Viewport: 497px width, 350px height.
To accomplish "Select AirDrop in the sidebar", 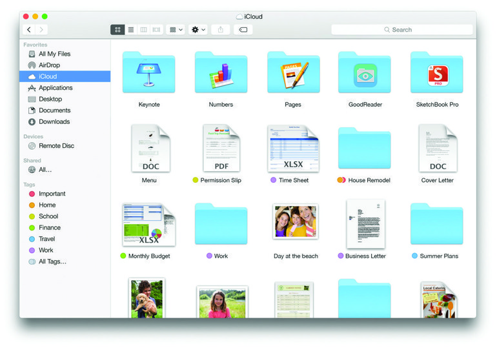I will [x=49, y=65].
